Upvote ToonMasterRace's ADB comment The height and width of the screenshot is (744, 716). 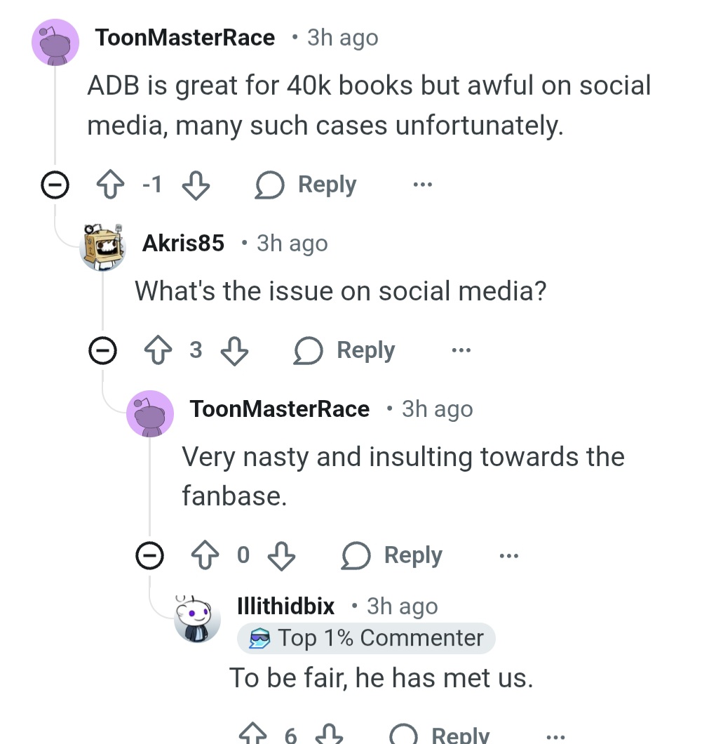click(110, 185)
